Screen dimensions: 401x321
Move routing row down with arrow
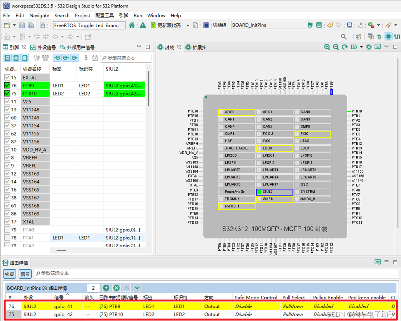(x=137, y=288)
